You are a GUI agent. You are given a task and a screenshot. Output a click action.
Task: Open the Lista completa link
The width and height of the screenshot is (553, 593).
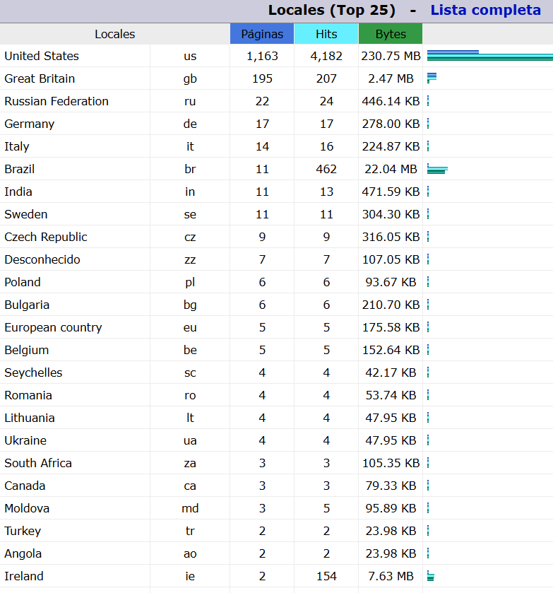485,11
